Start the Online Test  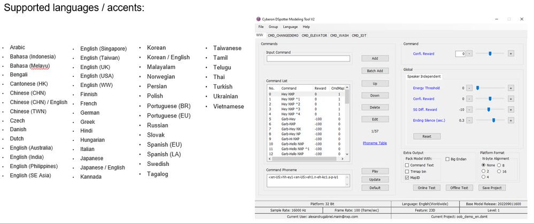pyautogui.click(x=427, y=188)
